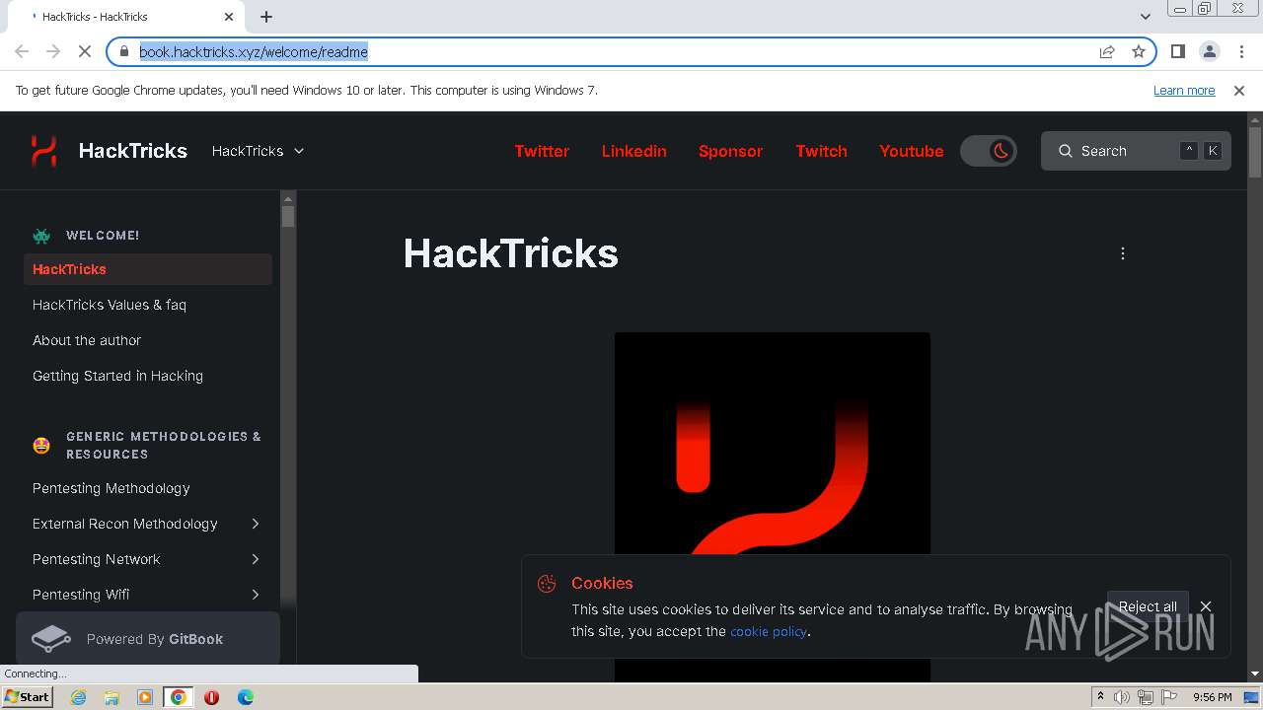Image resolution: width=1263 pixels, height=710 pixels.
Task: Dismiss the Chrome update notice
Action: point(1239,90)
